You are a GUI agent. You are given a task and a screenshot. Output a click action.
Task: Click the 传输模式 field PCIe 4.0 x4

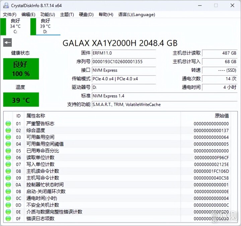pos(124,79)
